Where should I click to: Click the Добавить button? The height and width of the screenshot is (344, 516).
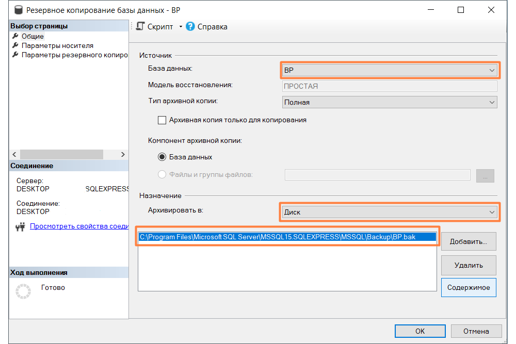469,241
